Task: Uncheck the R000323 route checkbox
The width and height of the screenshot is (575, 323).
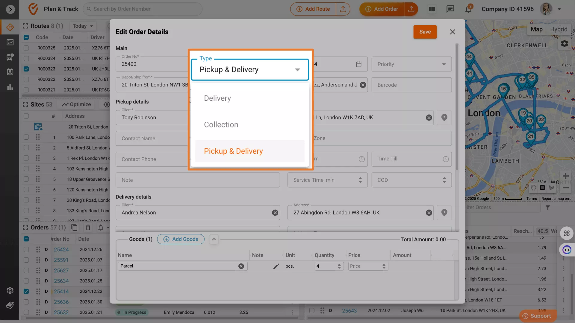Action: pos(26,69)
